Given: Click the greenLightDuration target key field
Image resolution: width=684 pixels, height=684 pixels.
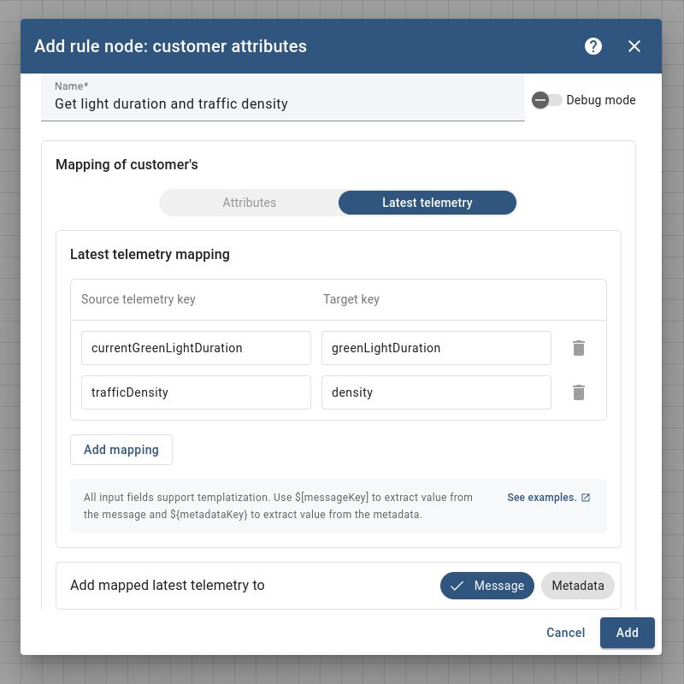Looking at the screenshot, I should pos(436,348).
